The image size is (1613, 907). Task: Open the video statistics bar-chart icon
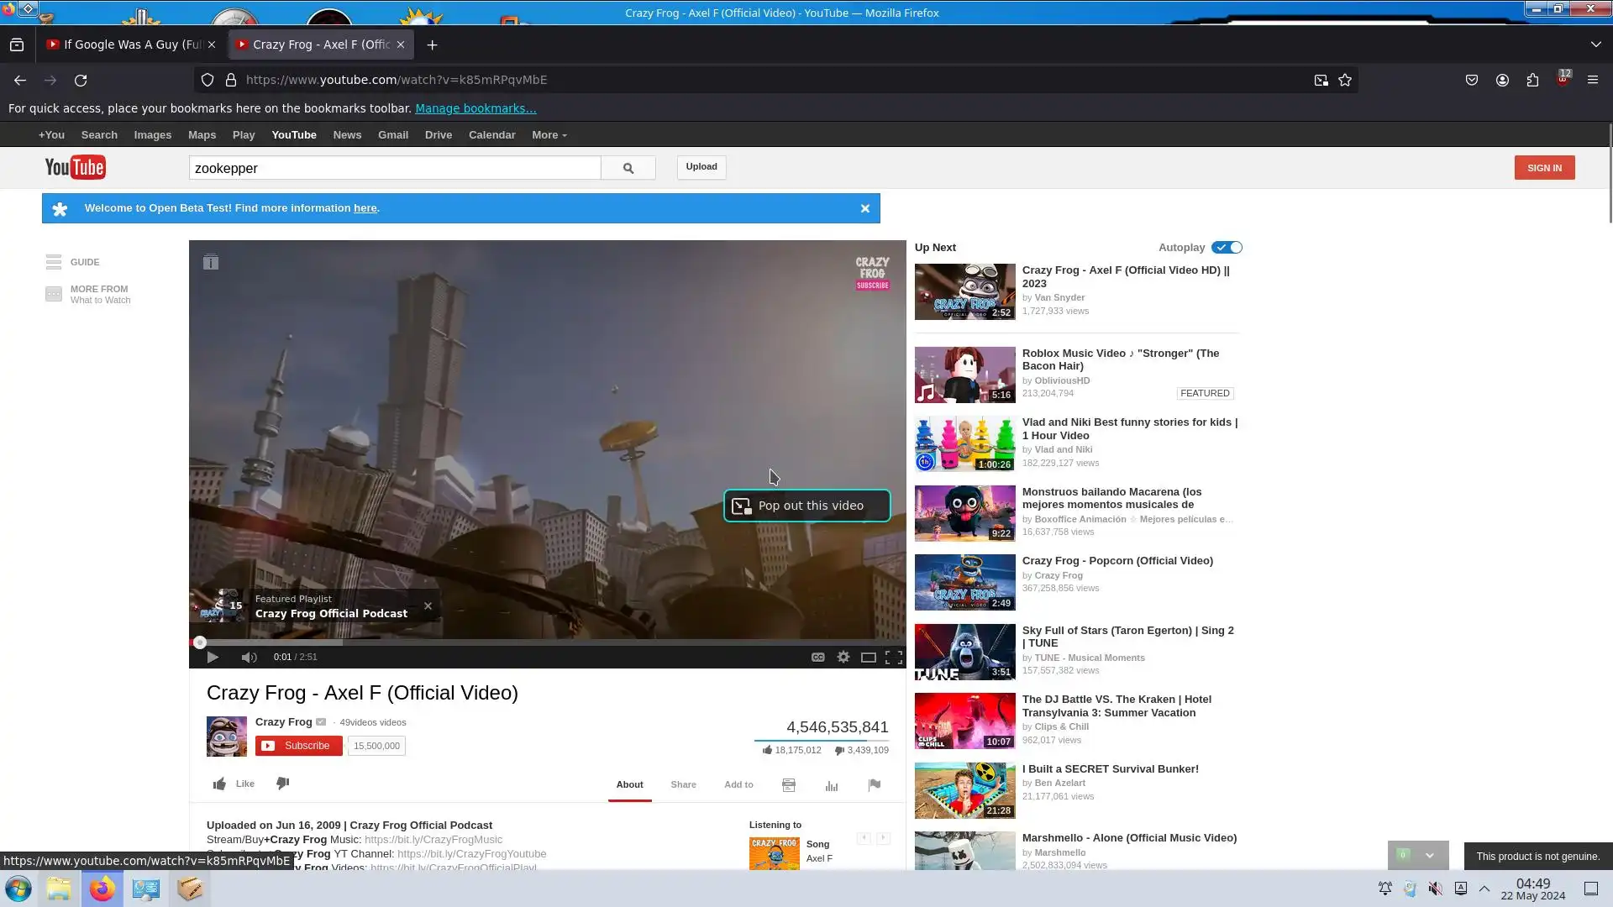click(x=832, y=785)
